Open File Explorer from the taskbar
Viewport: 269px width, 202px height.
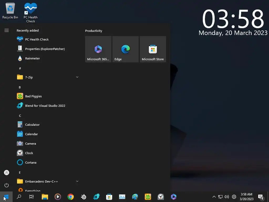coord(45,197)
